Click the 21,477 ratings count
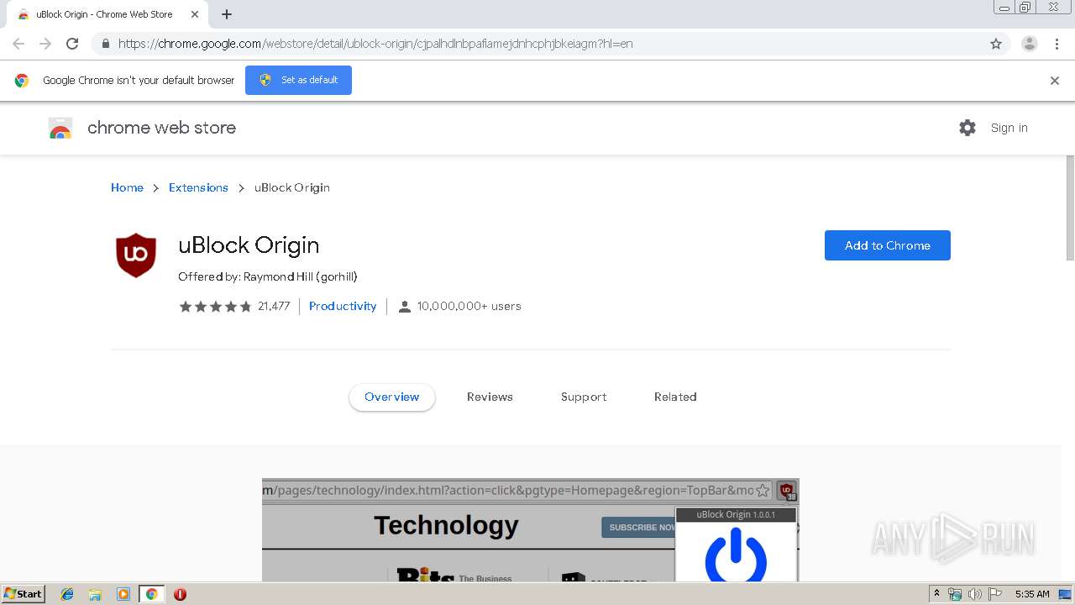The width and height of the screenshot is (1075, 605). pyautogui.click(x=274, y=307)
